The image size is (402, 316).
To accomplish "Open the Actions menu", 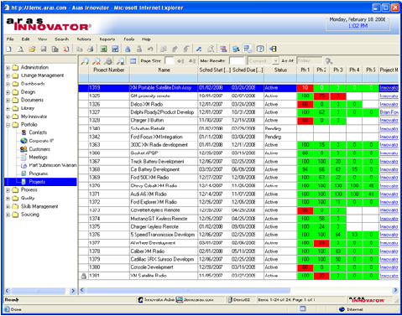I will point(84,39).
